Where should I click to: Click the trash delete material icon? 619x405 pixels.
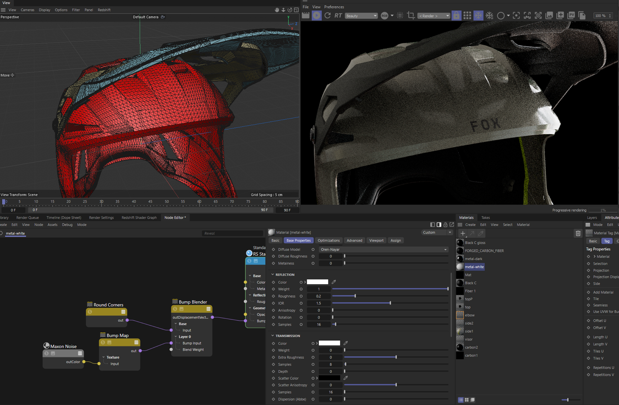click(x=578, y=233)
